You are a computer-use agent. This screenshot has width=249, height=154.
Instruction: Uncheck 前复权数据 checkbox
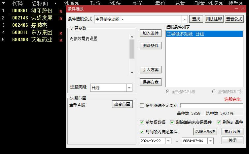click(142, 122)
